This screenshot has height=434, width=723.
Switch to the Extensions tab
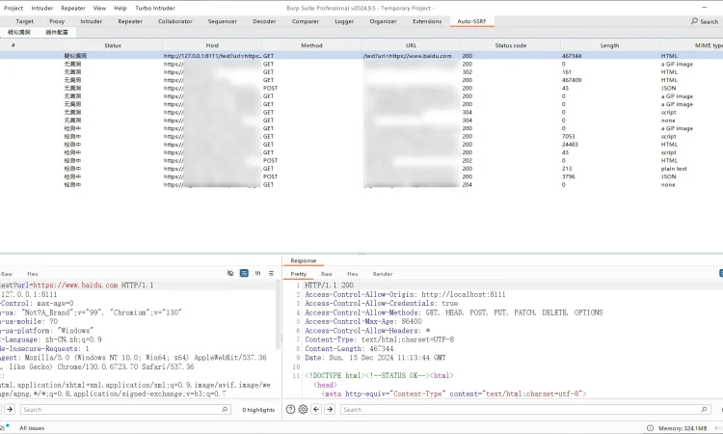pyautogui.click(x=427, y=21)
